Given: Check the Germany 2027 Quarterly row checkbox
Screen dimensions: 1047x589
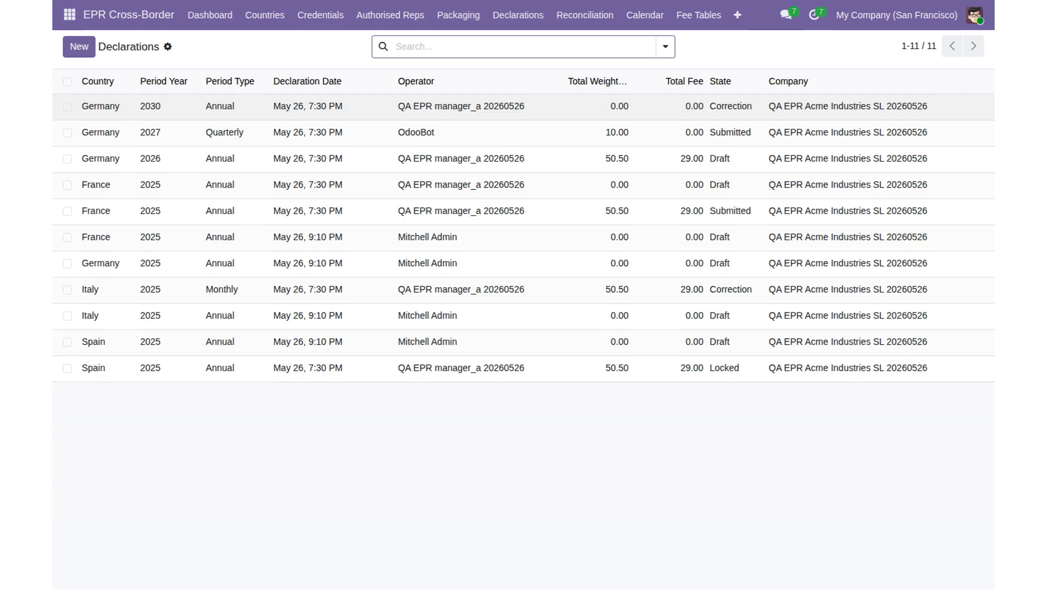Looking at the screenshot, I should [x=67, y=133].
